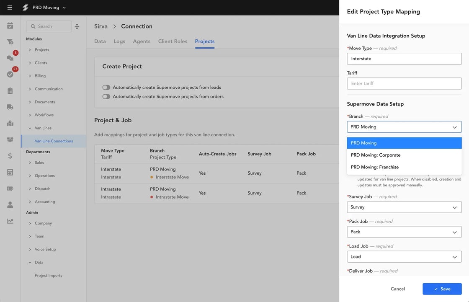Toggle auto-create Supermove projects from leads
The height and width of the screenshot is (302, 469).
point(106,88)
